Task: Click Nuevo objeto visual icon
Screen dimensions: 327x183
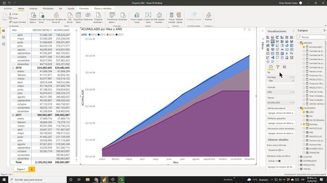Action: pyautogui.click(x=136, y=15)
